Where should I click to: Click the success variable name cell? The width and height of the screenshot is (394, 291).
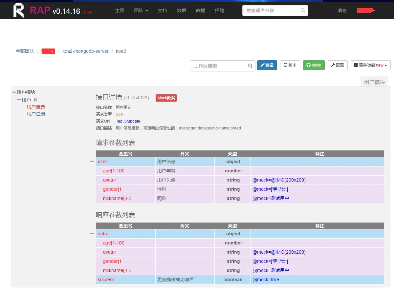point(126,280)
